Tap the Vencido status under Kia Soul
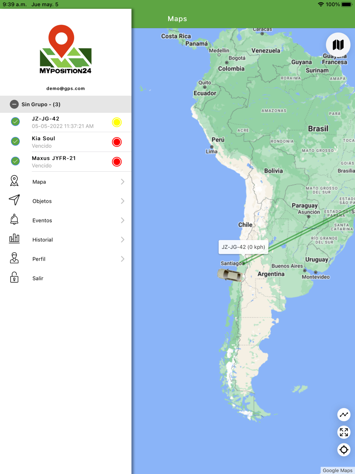 [42, 146]
